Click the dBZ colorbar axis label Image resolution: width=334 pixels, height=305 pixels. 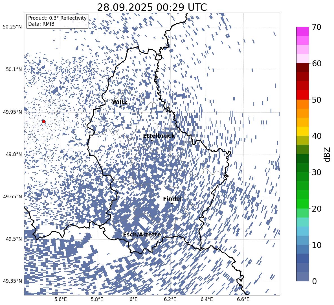[327, 154]
